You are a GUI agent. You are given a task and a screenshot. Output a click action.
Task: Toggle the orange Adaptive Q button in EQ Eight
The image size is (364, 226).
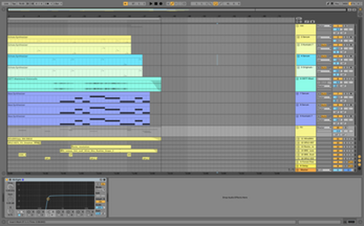100,202
